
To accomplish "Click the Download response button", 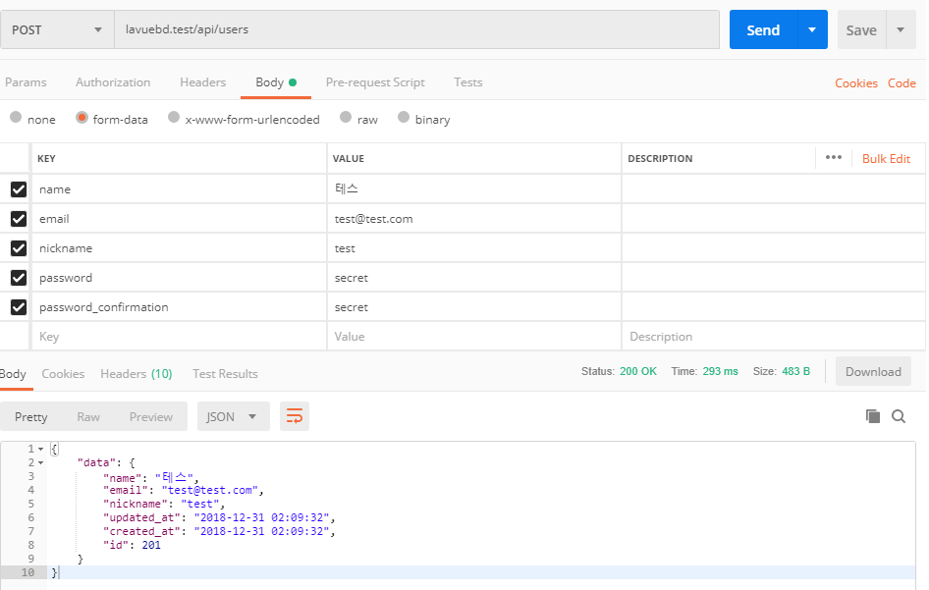I will click(873, 371).
